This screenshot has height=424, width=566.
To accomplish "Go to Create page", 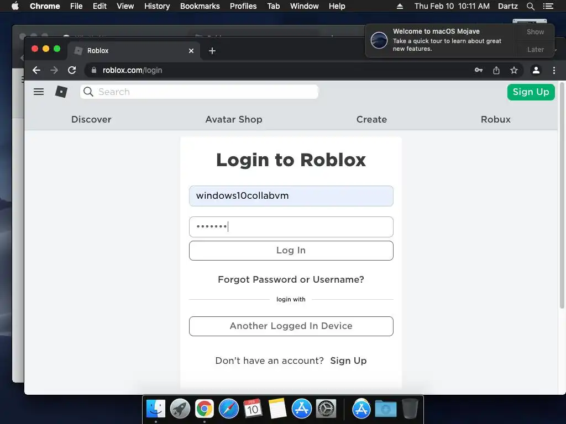I will pos(371,119).
